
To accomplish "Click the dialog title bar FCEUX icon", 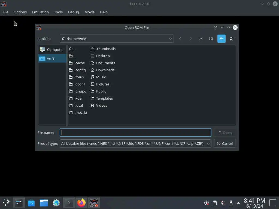I will (x=39, y=27).
